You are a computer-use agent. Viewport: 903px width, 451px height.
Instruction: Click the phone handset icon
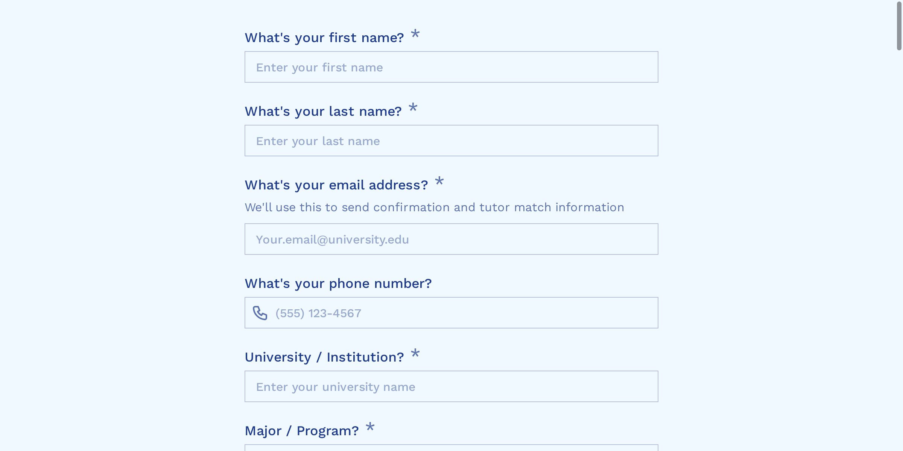260,313
